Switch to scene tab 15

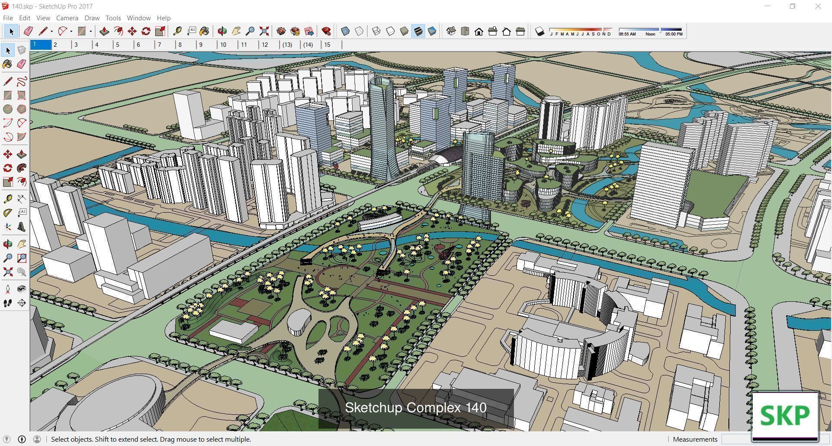(x=331, y=45)
